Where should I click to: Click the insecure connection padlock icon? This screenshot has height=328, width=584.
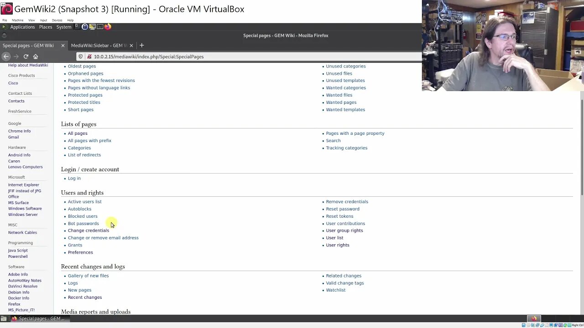click(x=89, y=56)
